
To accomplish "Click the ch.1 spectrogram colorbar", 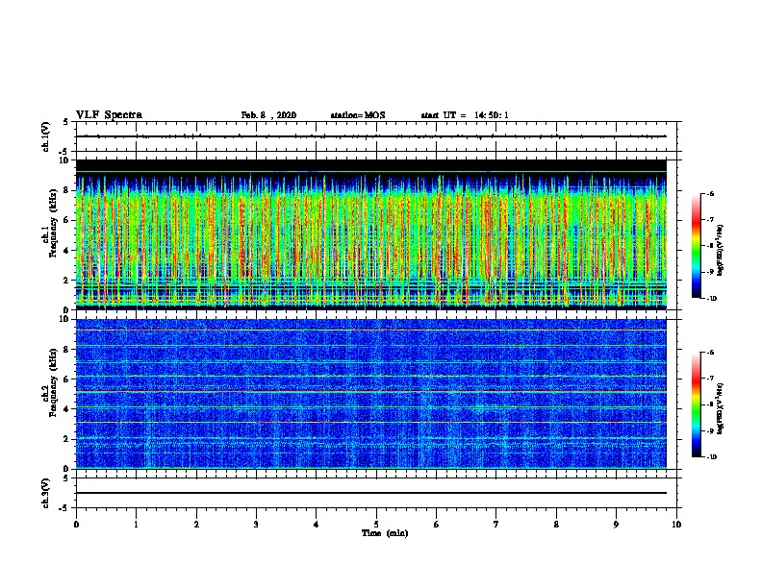I will point(696,246).
